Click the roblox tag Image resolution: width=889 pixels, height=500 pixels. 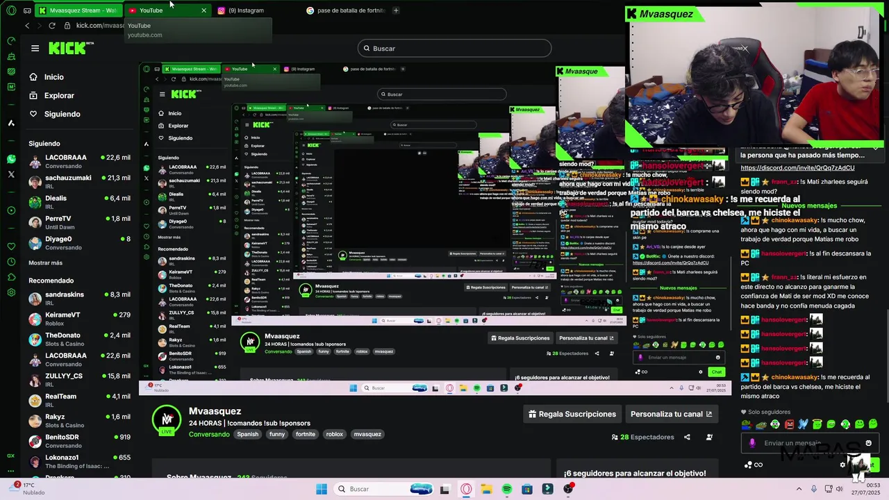click(335, 434)
